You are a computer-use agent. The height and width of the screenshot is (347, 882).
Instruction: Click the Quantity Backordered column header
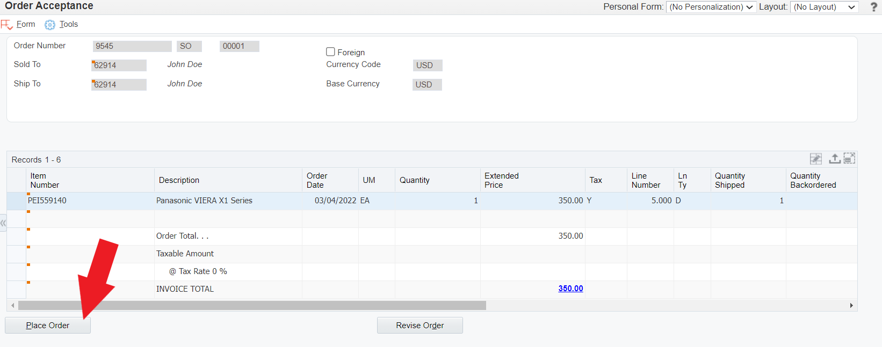pyautogui.click(x=821, y=180)
